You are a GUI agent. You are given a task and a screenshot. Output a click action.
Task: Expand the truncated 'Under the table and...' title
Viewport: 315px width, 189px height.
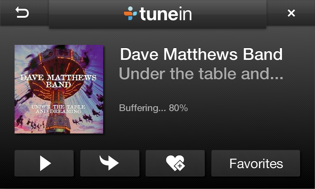pyautogui.click(x=201, y=74)
